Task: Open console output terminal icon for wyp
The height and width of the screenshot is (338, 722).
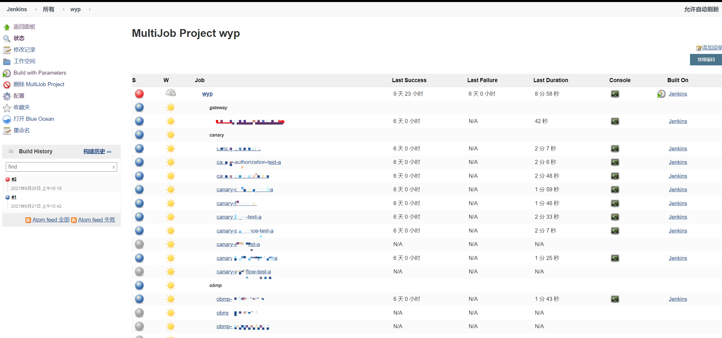Action: tap(615, 94)
